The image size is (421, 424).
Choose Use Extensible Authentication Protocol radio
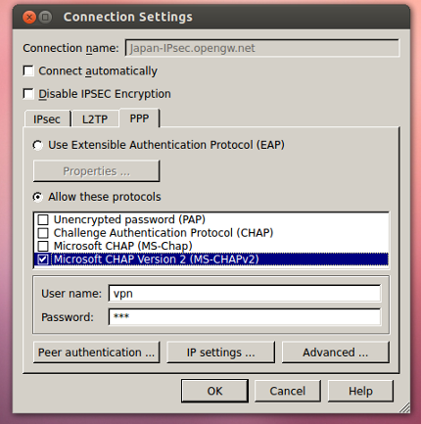click(38, 145)
